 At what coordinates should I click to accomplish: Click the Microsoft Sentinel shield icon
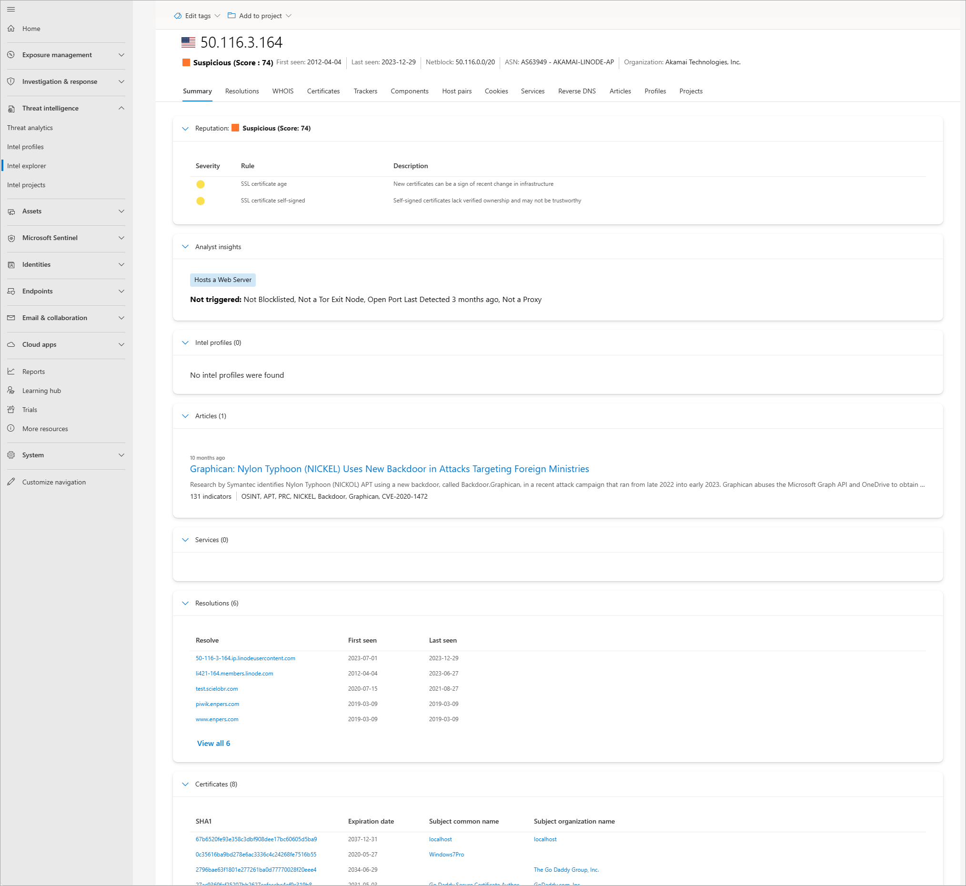(x=11, y=238)
